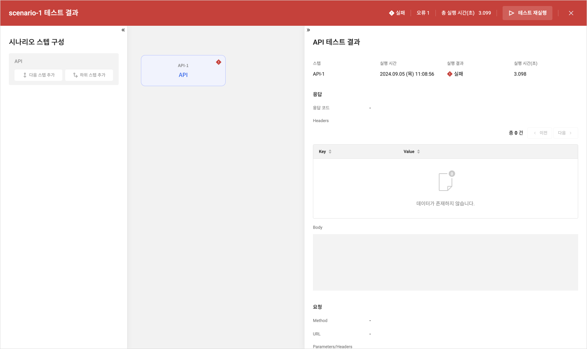
Task: Click the scenario-1 테스트 결과 title
Action: pos(43,13)
